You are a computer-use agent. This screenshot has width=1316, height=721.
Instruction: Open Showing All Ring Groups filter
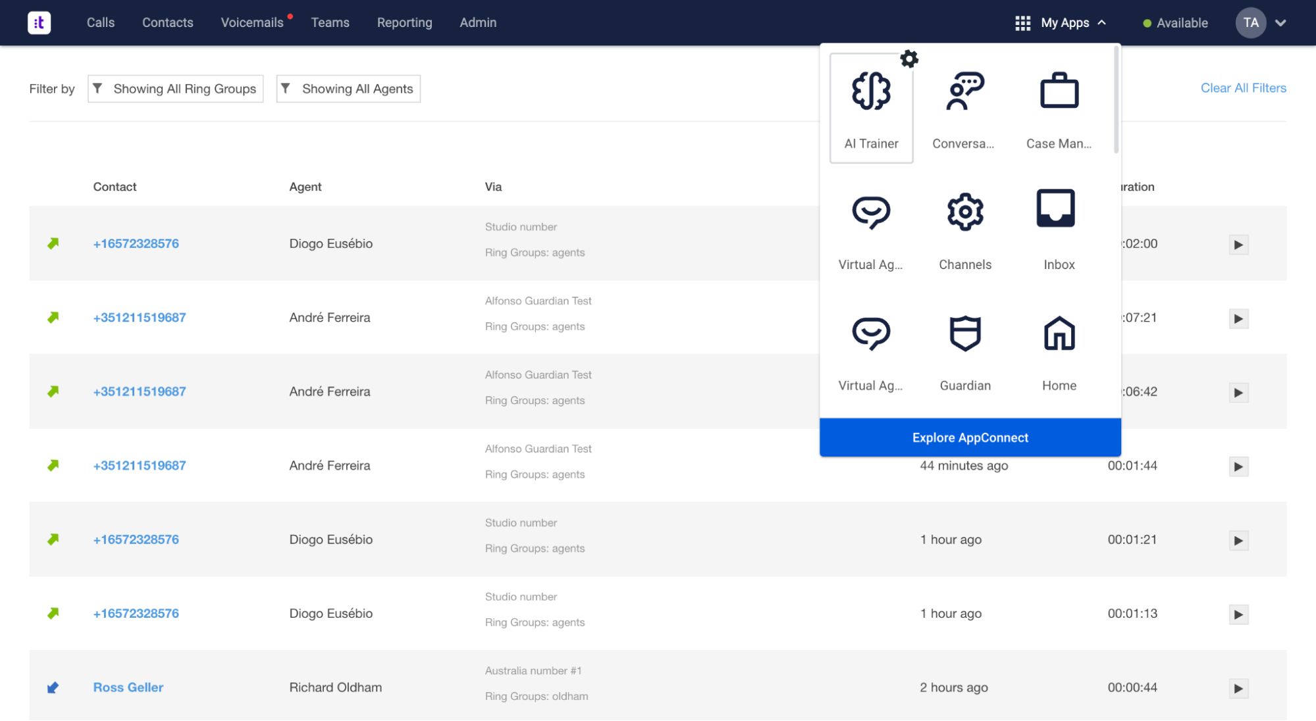pos(175,89)
